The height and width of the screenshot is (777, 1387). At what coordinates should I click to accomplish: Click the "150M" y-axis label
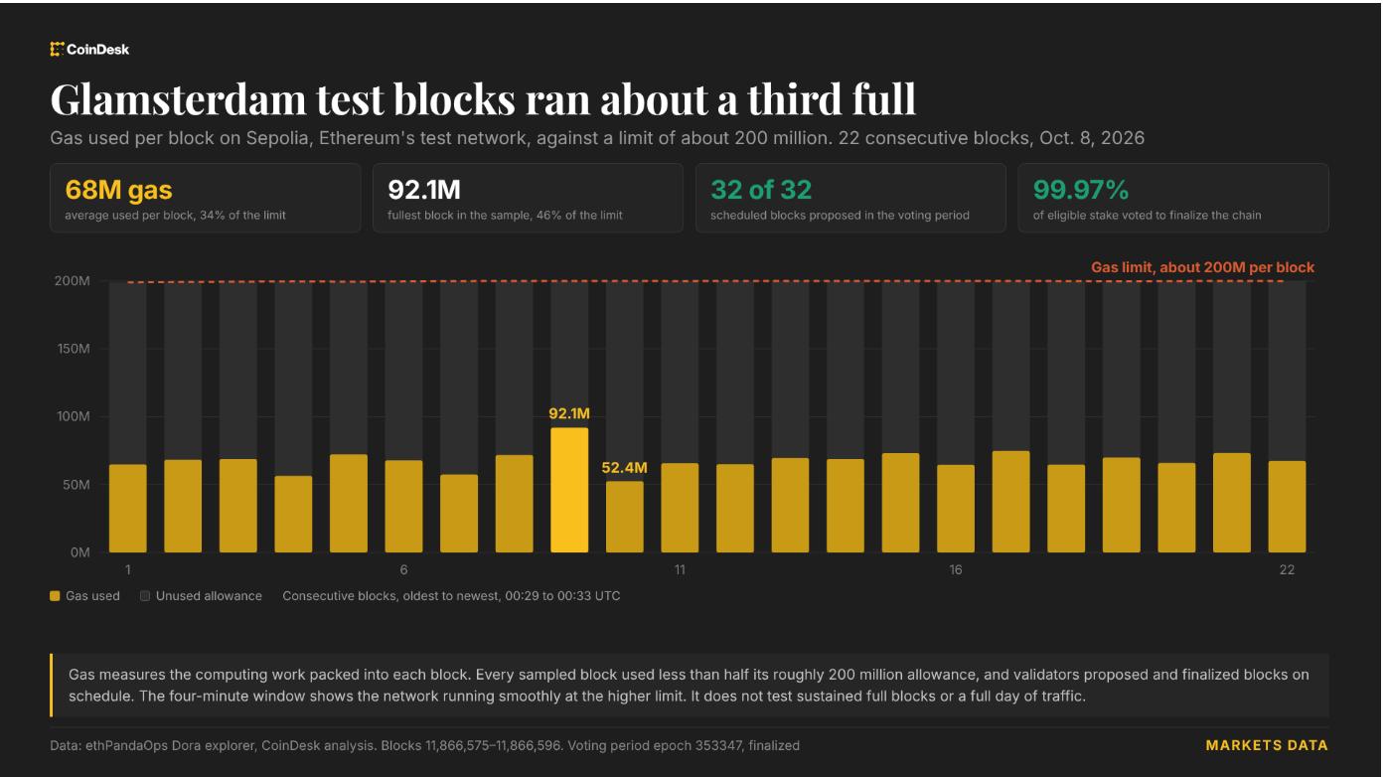72,349
